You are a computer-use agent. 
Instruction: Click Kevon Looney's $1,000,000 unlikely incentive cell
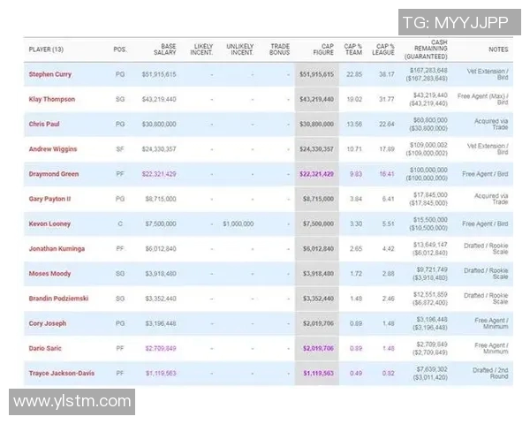(x=238, y=224)
